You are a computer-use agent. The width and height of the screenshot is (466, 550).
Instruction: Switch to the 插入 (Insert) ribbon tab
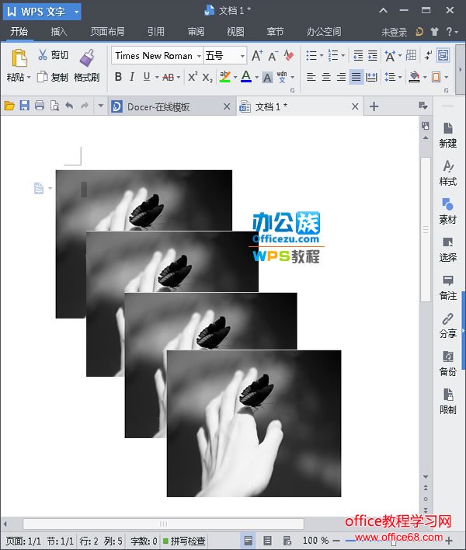pos(59,32)
